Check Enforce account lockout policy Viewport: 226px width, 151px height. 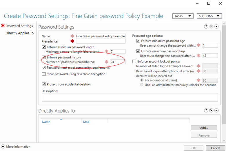(x=134, y=61)
